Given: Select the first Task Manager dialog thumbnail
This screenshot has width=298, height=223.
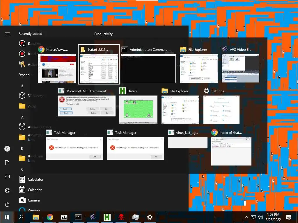Looking at the screenshot, I should pos(74,148).
